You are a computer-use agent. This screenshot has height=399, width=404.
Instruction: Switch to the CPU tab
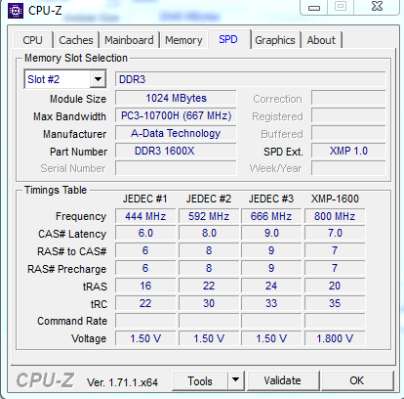[32, 40]
